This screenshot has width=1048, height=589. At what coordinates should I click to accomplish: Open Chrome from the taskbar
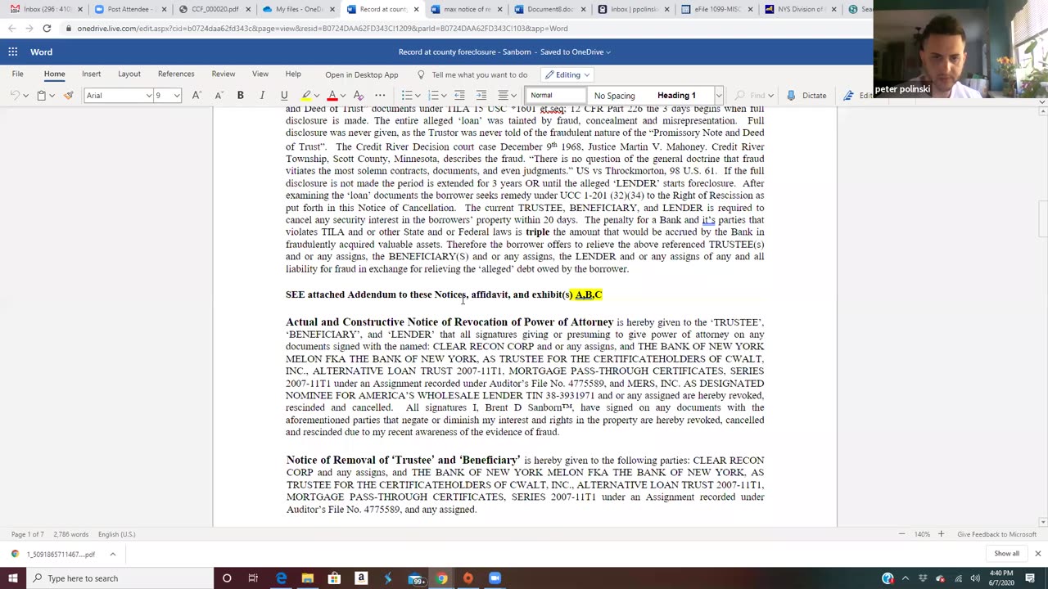click(441, 578)
